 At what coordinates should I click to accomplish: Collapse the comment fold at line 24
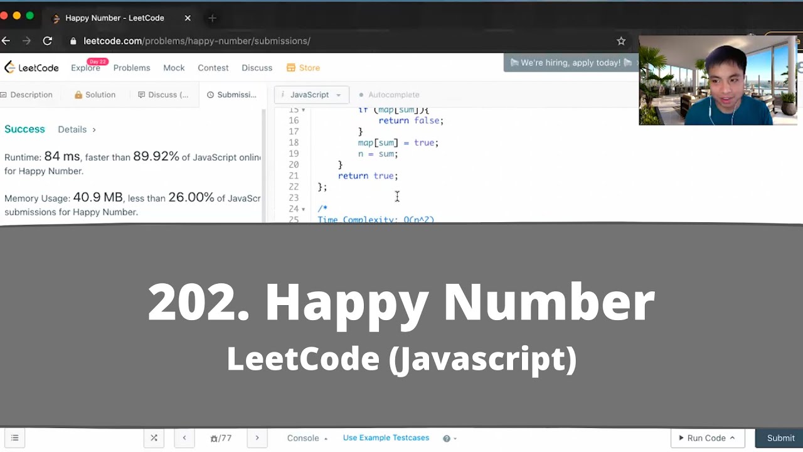click(x=304, y=209)
